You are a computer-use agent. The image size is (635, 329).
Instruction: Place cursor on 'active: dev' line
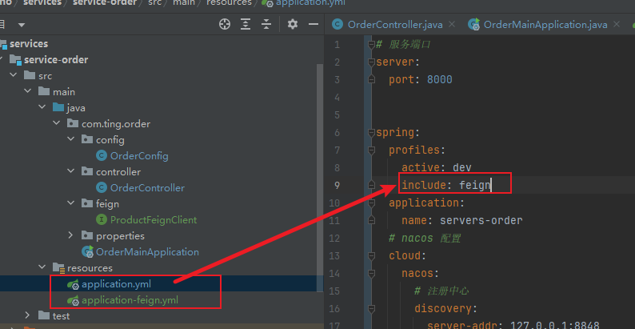[x=437, y=168]
